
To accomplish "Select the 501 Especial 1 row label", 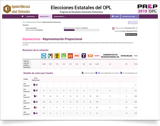I will [x=27, y=90].
